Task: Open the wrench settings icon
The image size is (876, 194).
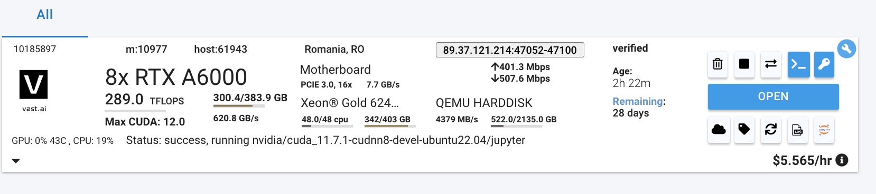Action: tap(846, 49)
